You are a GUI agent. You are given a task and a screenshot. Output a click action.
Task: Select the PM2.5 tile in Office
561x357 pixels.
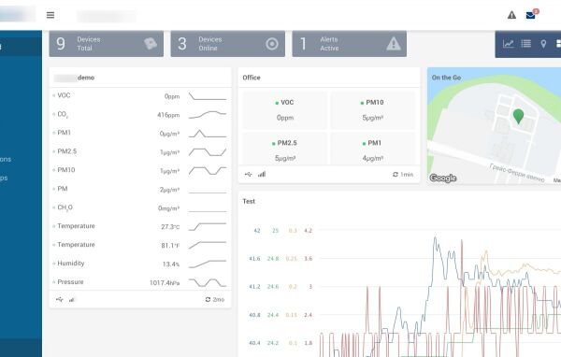pos(285,149)
